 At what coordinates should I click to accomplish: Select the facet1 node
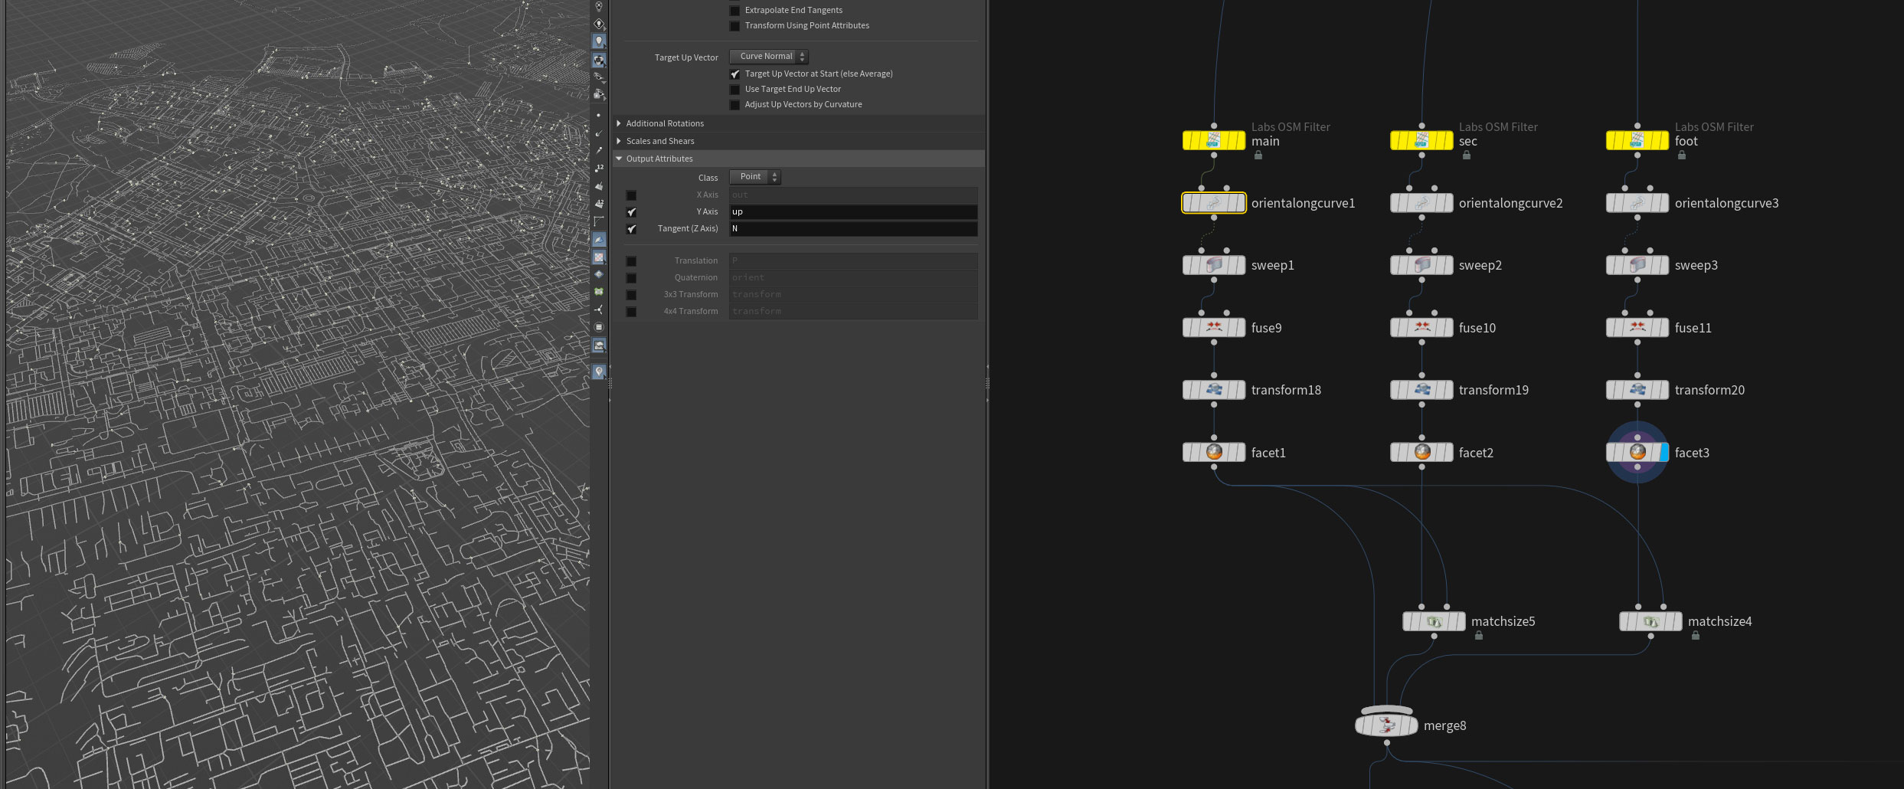point(1214,453)
